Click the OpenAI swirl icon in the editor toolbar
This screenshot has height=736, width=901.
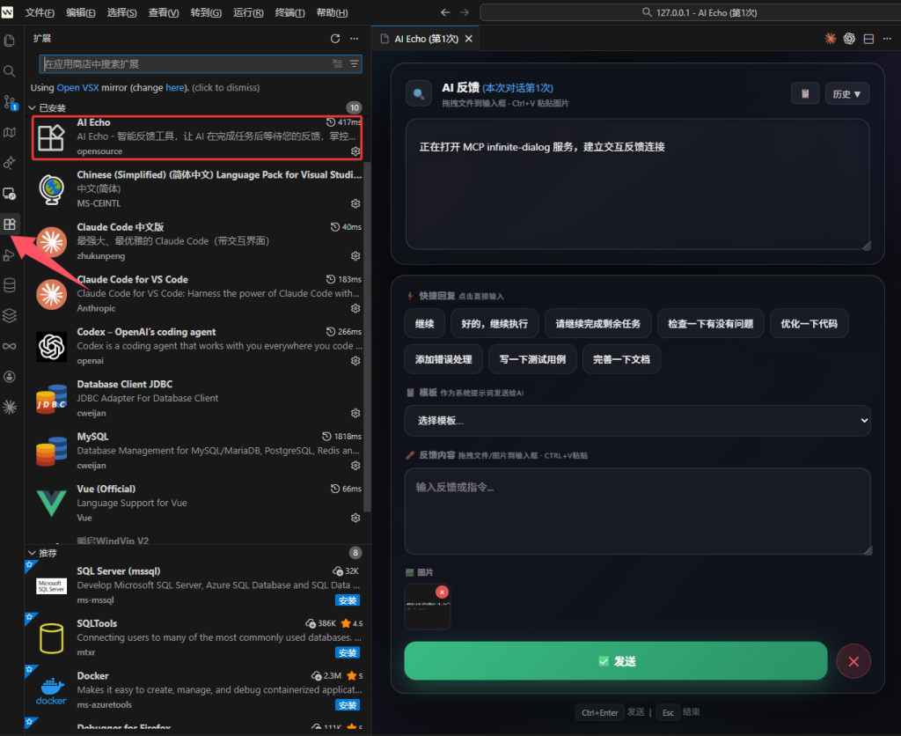tap(849, 39)
